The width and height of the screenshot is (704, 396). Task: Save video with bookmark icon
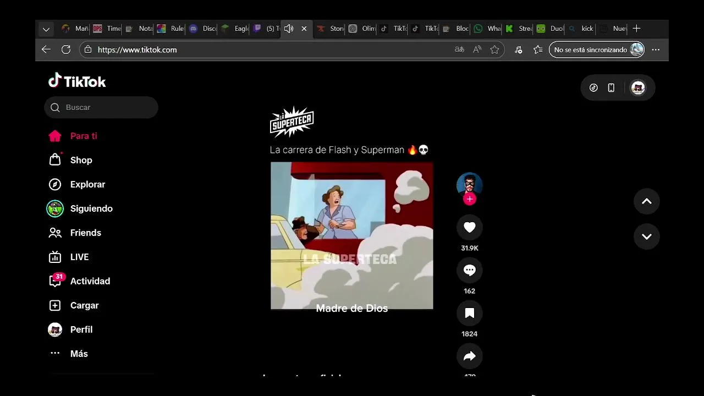coord(470,313)
